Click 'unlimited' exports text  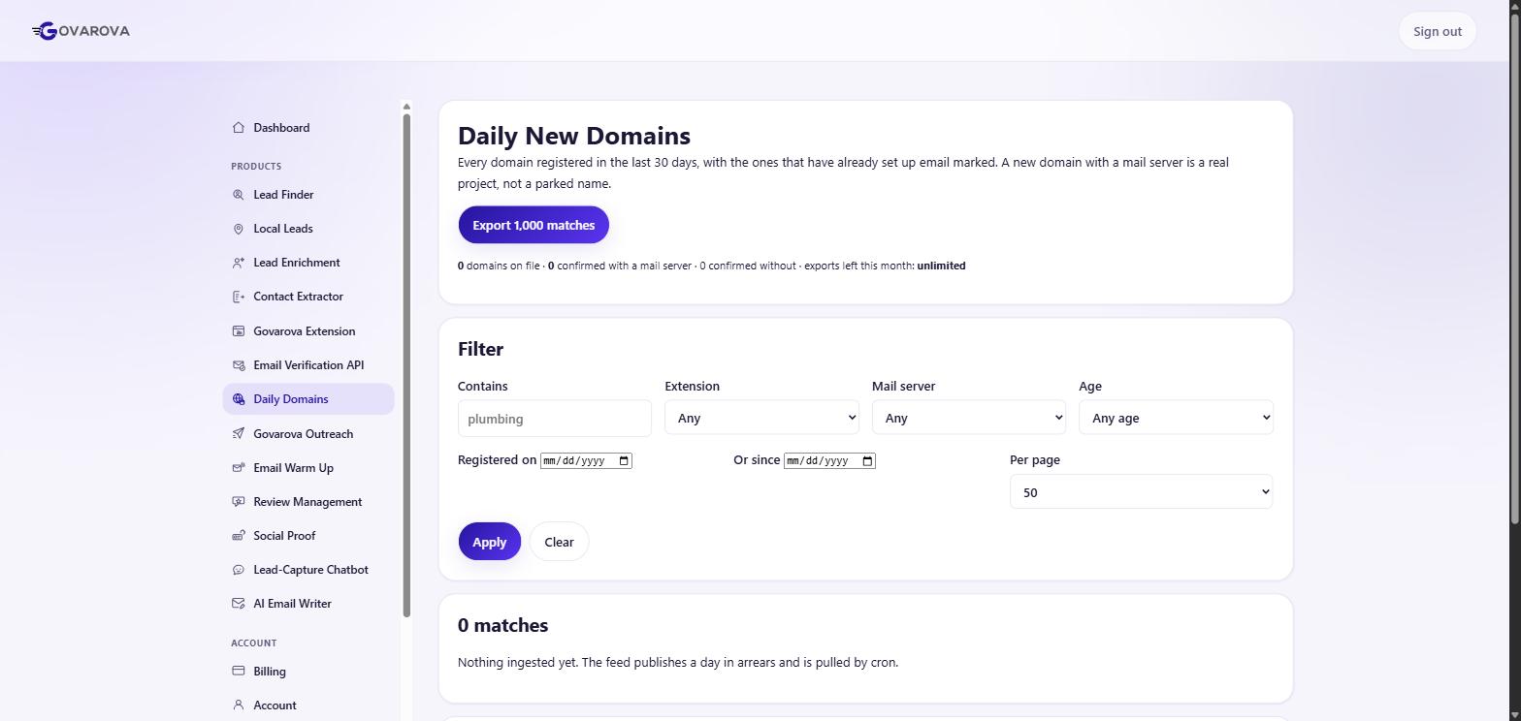(941, 266)
